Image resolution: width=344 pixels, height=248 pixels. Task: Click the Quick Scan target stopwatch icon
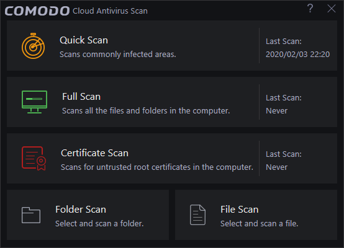tap(33, 46)
